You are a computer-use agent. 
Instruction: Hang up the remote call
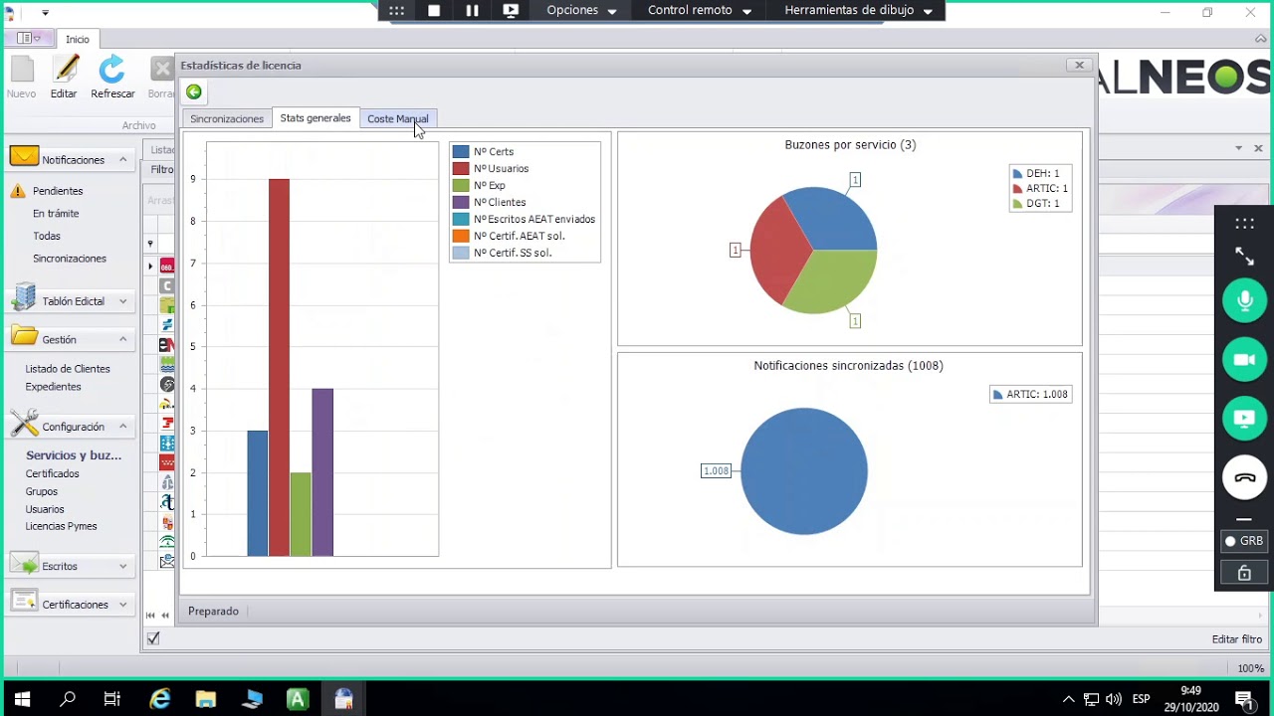point(1244,477)
